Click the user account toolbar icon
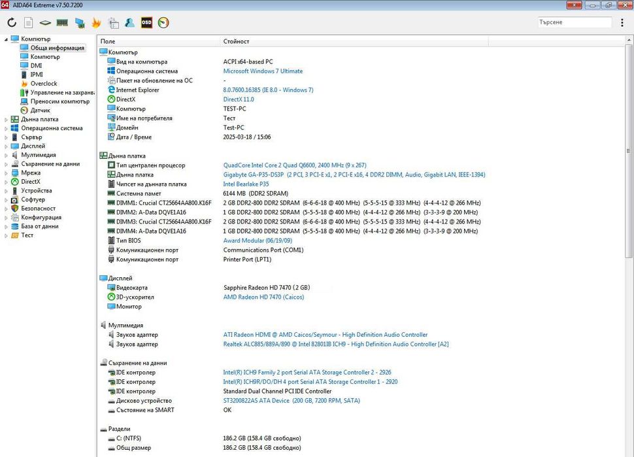 (x=130, y=23)
